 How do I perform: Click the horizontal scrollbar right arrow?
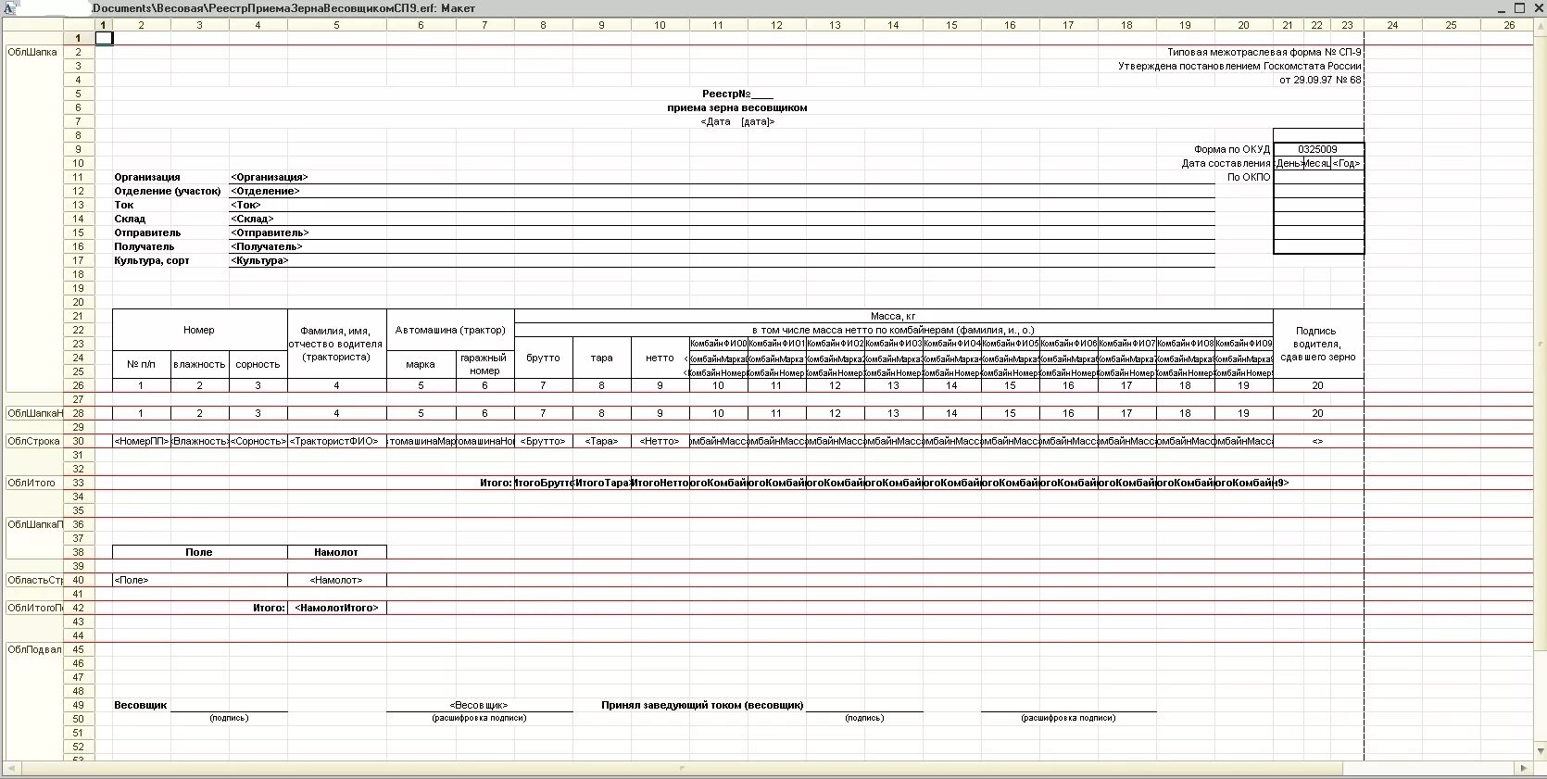(x=1524, y=768)
